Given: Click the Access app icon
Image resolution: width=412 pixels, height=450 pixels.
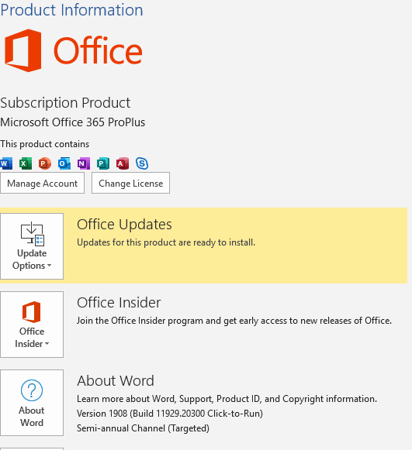Looking at the screenshot, I should (123, 163).
